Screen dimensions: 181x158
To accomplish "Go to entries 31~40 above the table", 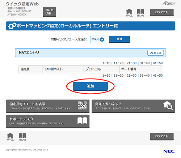I will pyautogui.click(x=144, y=63).
